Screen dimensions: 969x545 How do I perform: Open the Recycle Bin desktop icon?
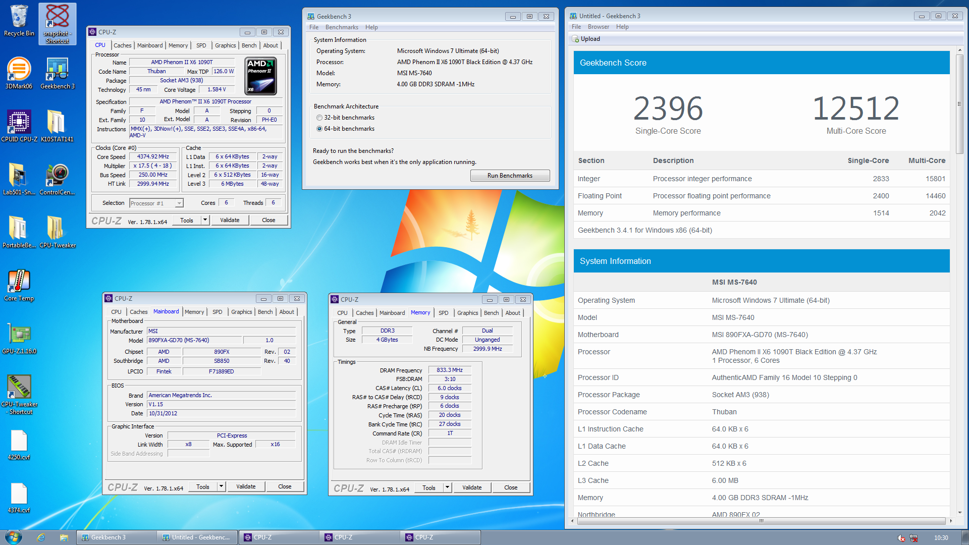pyautogui.click(x=19, y=21)
